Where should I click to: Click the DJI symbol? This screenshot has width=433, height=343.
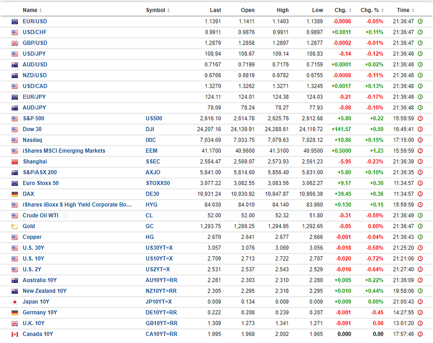[150, 130]
